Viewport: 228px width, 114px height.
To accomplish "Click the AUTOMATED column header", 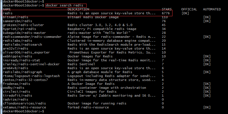I will click(x=212, y=9).
